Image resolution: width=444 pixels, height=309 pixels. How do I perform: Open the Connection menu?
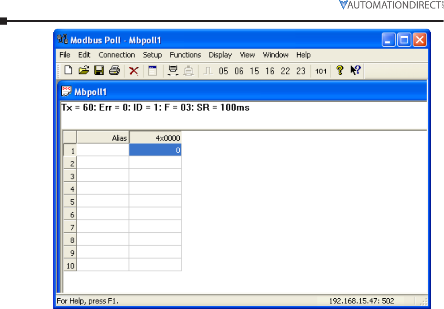(116, 55)
